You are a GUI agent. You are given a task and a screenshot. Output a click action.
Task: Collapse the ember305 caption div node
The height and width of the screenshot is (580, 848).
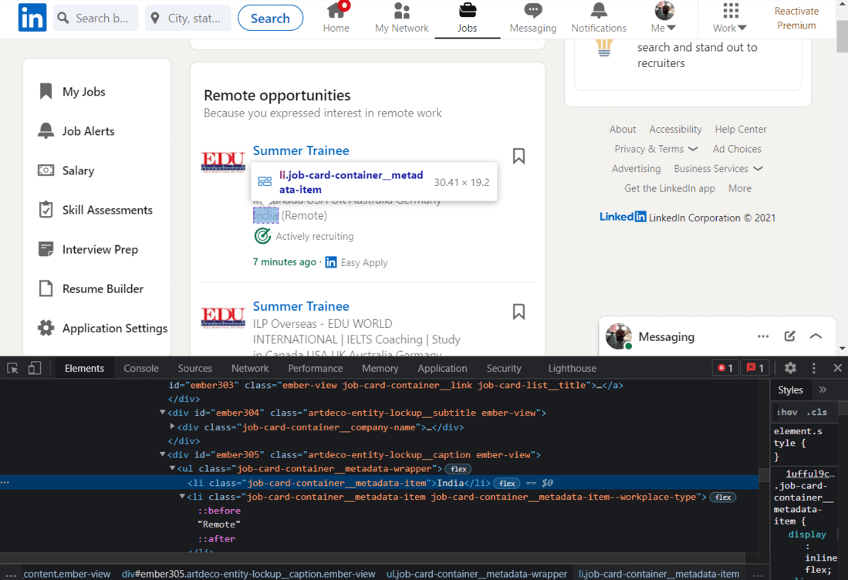(162, 454)
